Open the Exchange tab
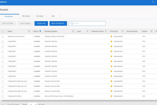The width and height of the screenshot is (157, 105). (40, 16)
